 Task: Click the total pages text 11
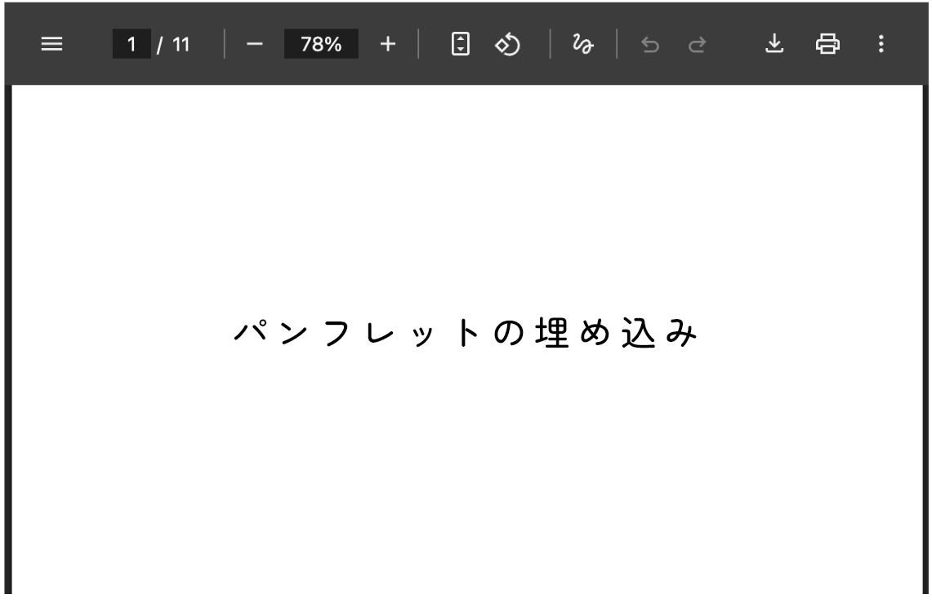point(181,45)
